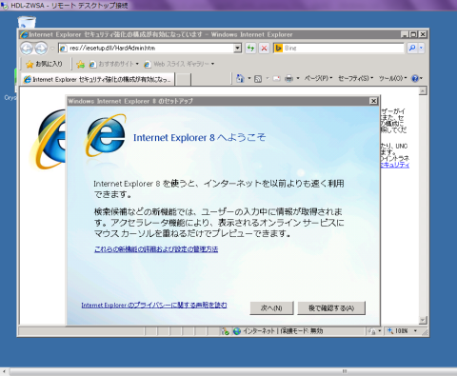
Task: Click the Bing provider icon in search box
Action: coord(278,49)
